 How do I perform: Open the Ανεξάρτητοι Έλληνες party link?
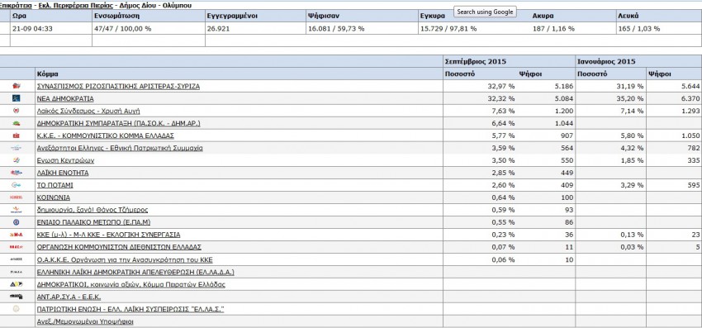click(x=120, y=148)
